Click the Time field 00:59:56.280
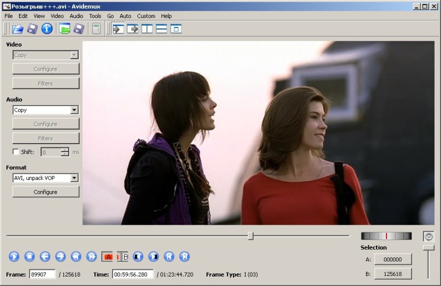 [x=133, y=274]
